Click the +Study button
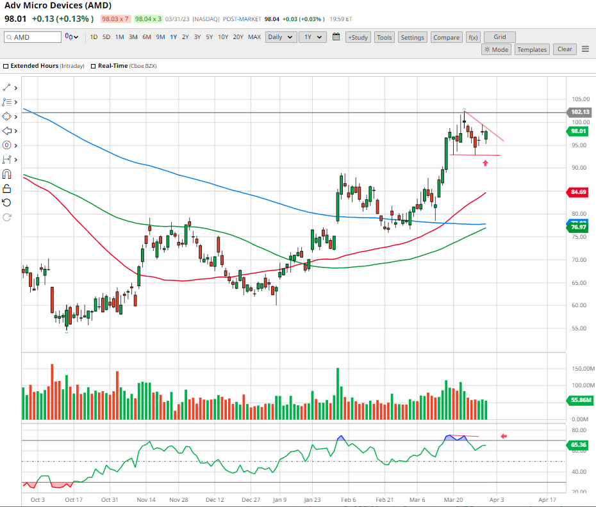596x507 pixels. tap(358, 37)
